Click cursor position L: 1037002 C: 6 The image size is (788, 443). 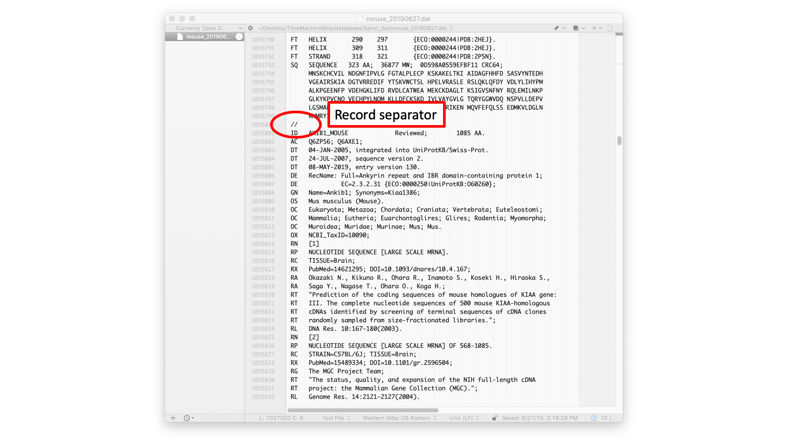(x=281, y=418)
